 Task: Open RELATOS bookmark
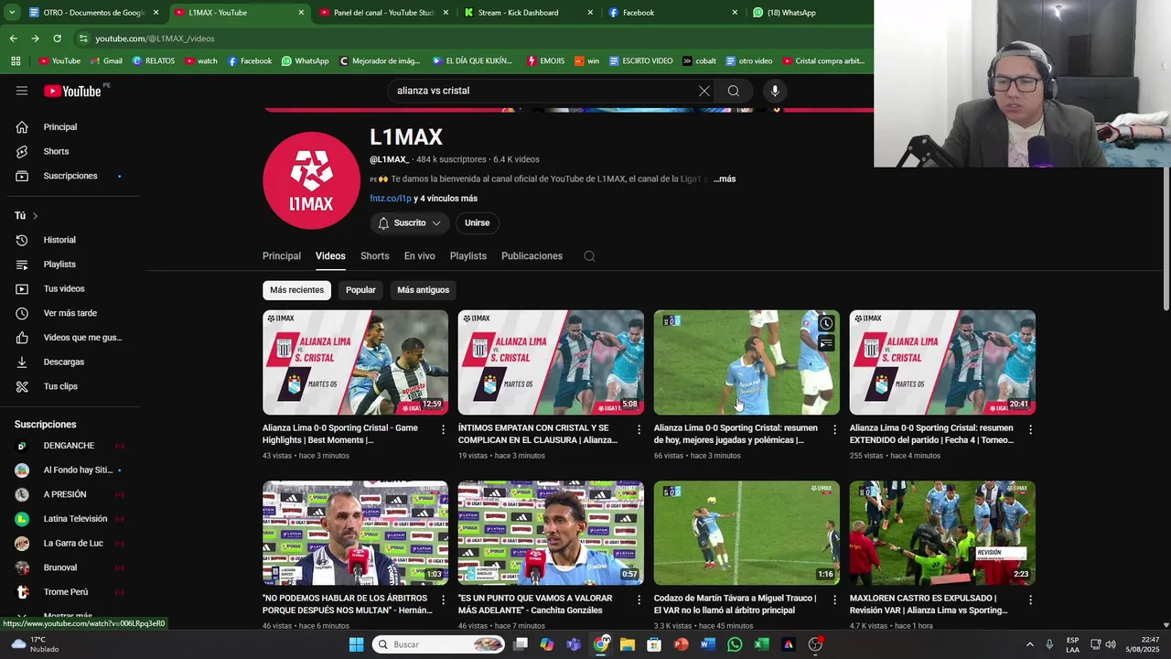153,61
